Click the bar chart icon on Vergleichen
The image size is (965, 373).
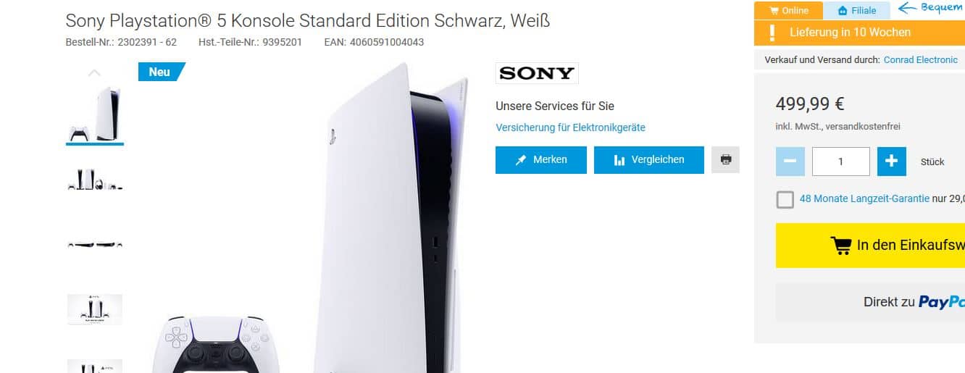click(x=619, y=160)
